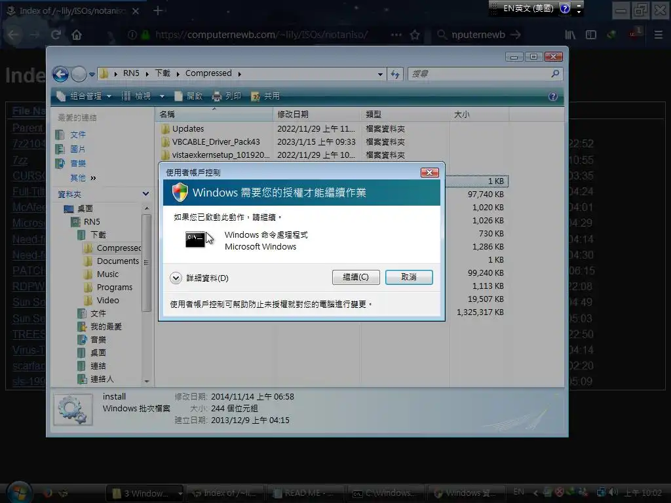
Task: Select the vistaexkernsetup folder
Action: 215,155
